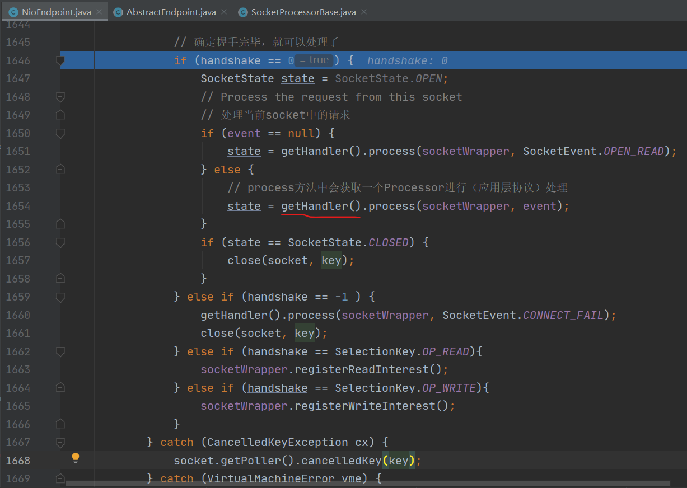Click the fold end marker at line 1666
The width and height of the screenshot is (687, 488).
pyautogui.click(x=60, y=424)
